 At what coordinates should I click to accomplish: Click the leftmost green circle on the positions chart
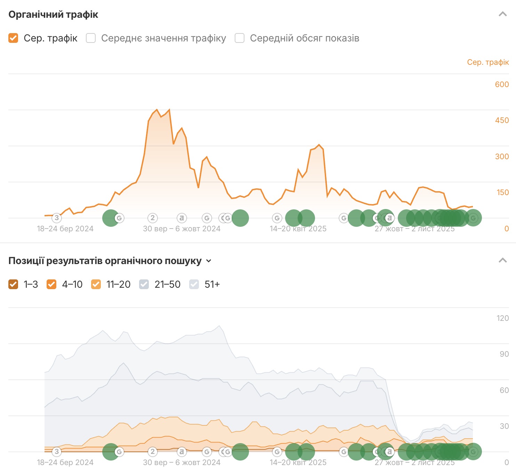click(110, 452)
